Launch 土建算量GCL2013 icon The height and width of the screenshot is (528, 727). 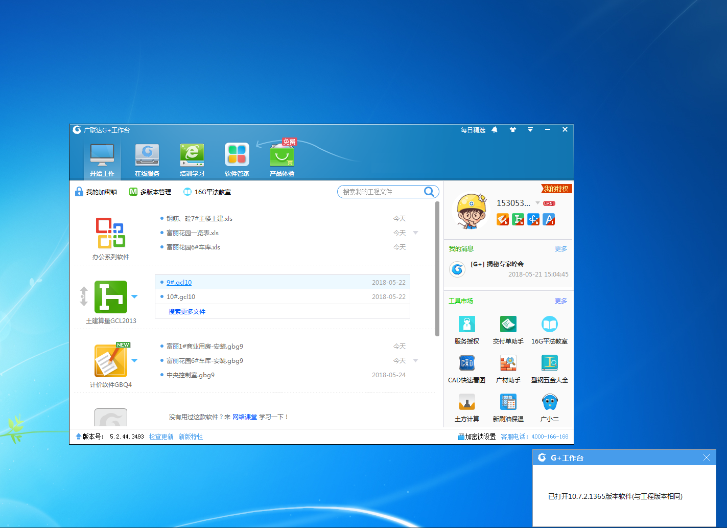tap(111, 297)
